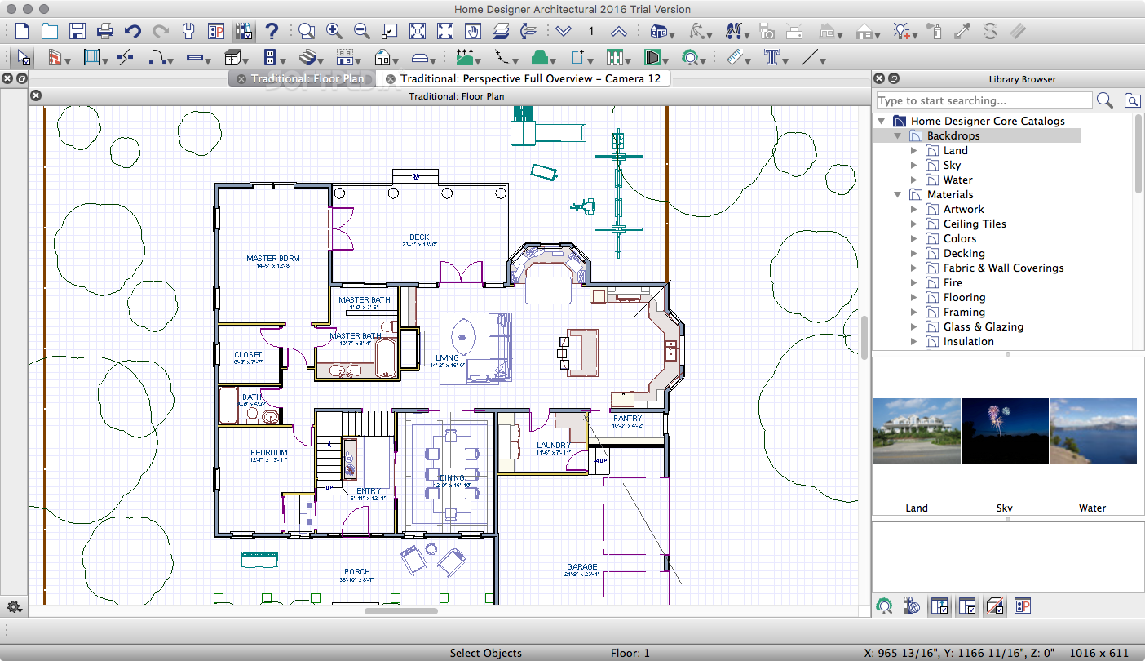The image size is (1145, 661).
Task: Save the plan with the floppy disk icon
Action: 77,32
